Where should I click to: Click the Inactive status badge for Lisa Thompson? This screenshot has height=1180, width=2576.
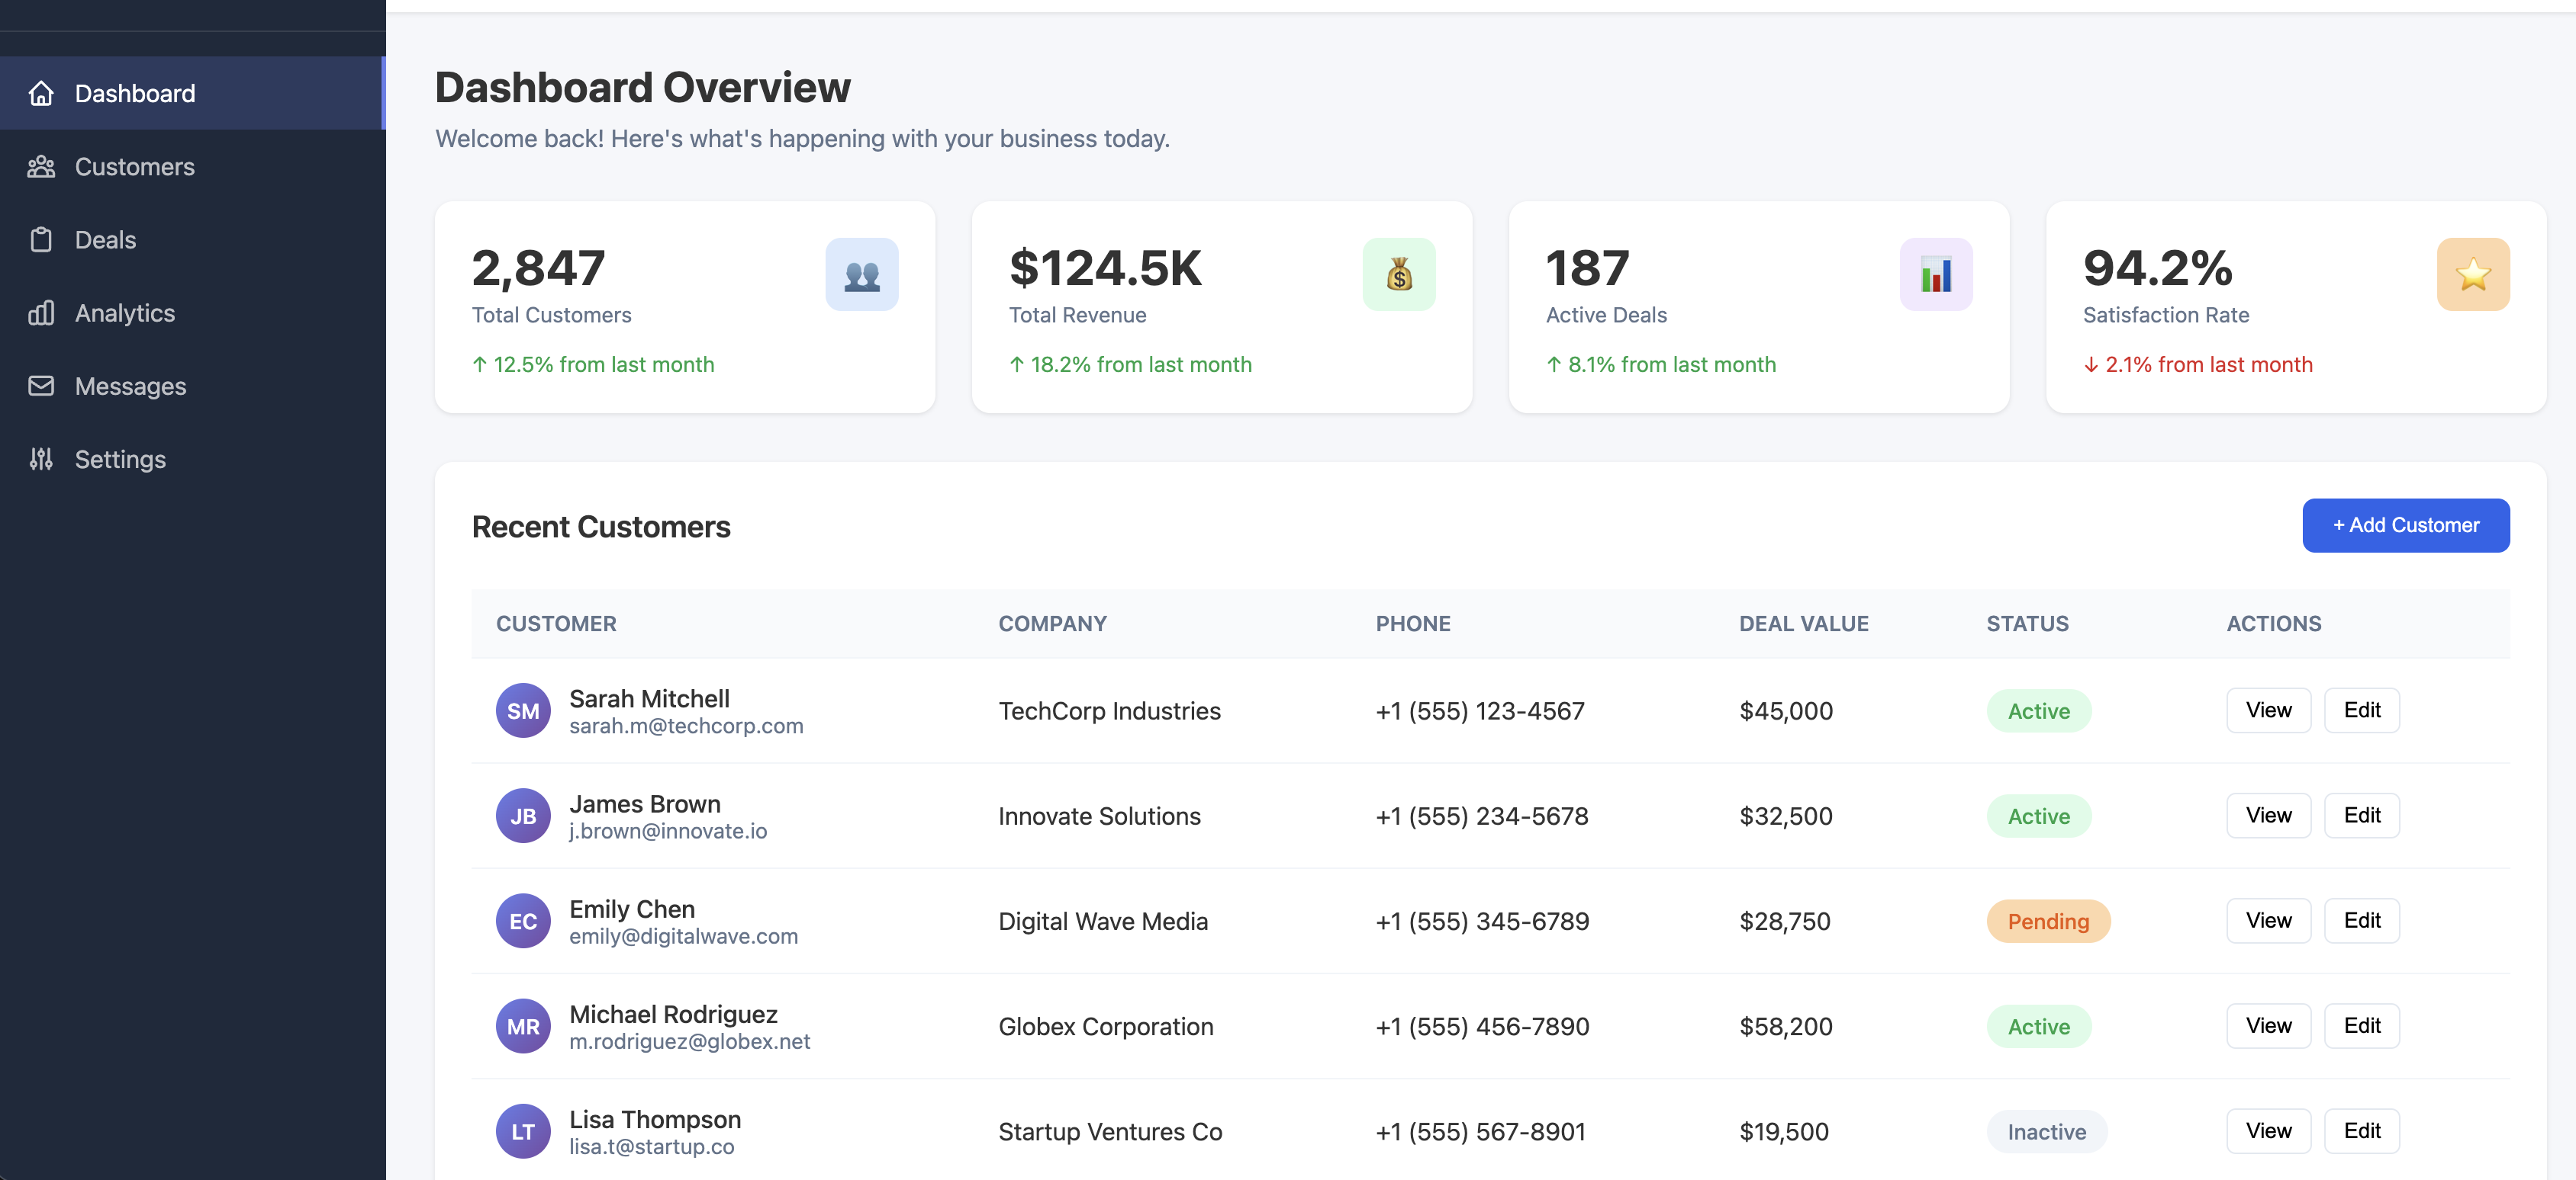(2046, 1131)
